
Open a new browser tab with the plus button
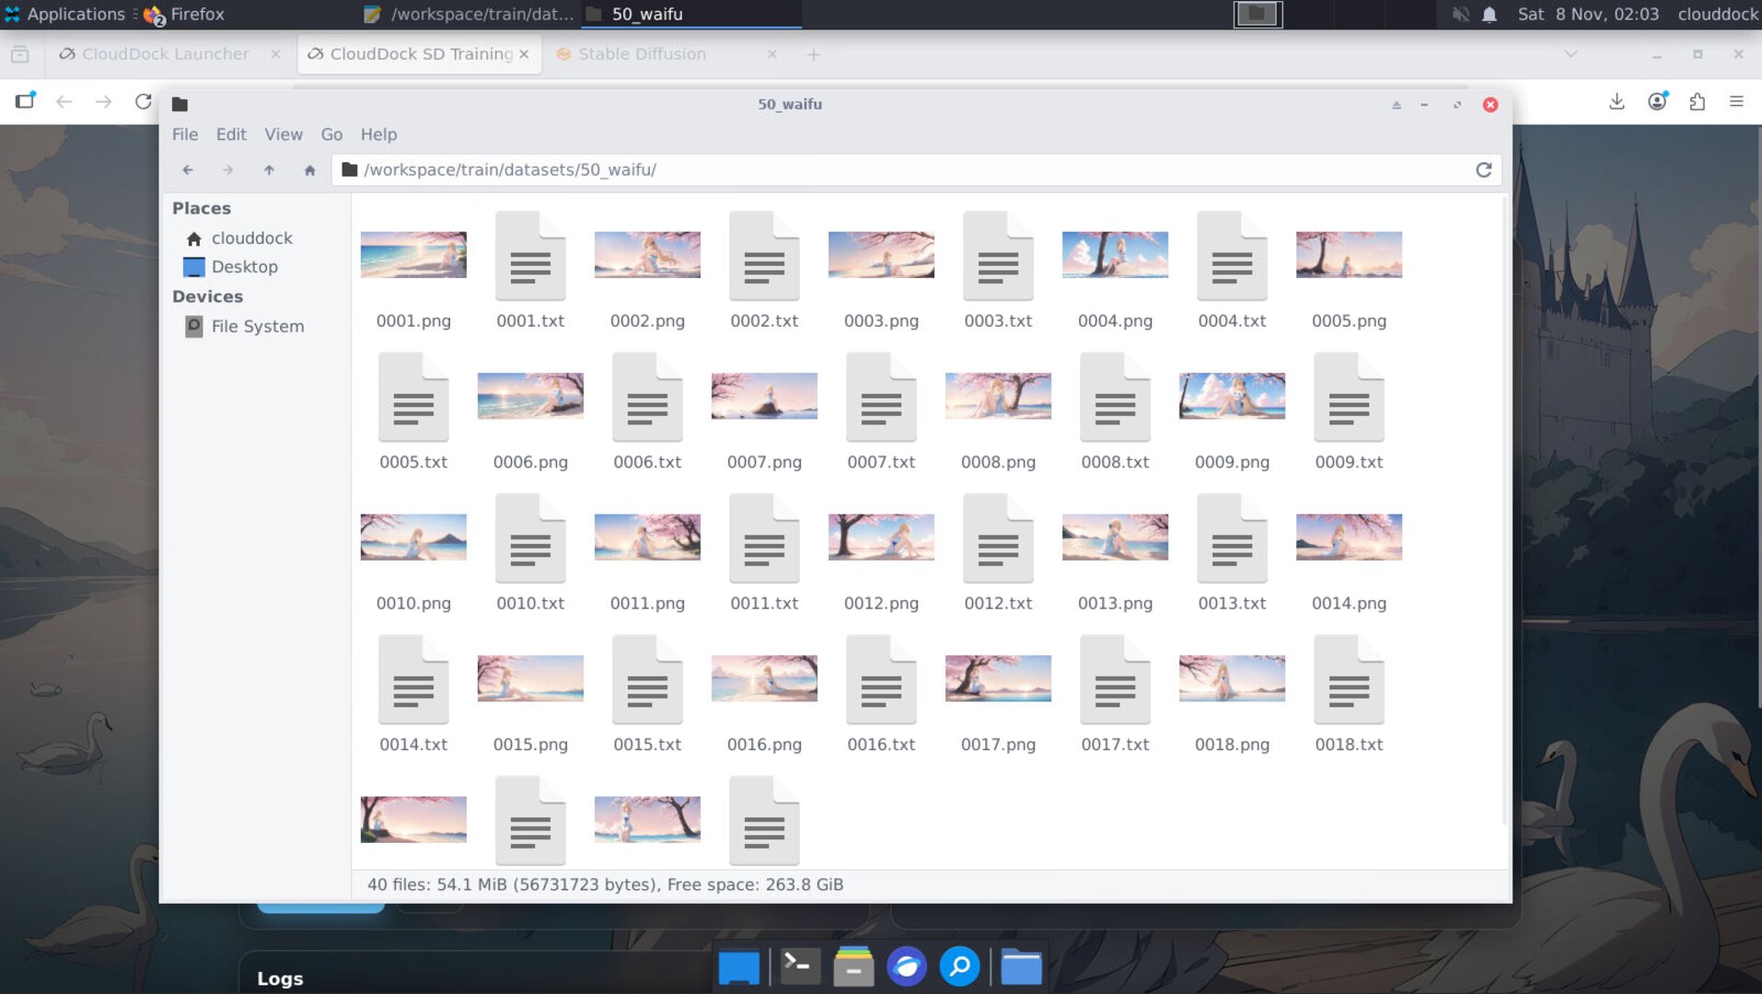tap(814, 54)
